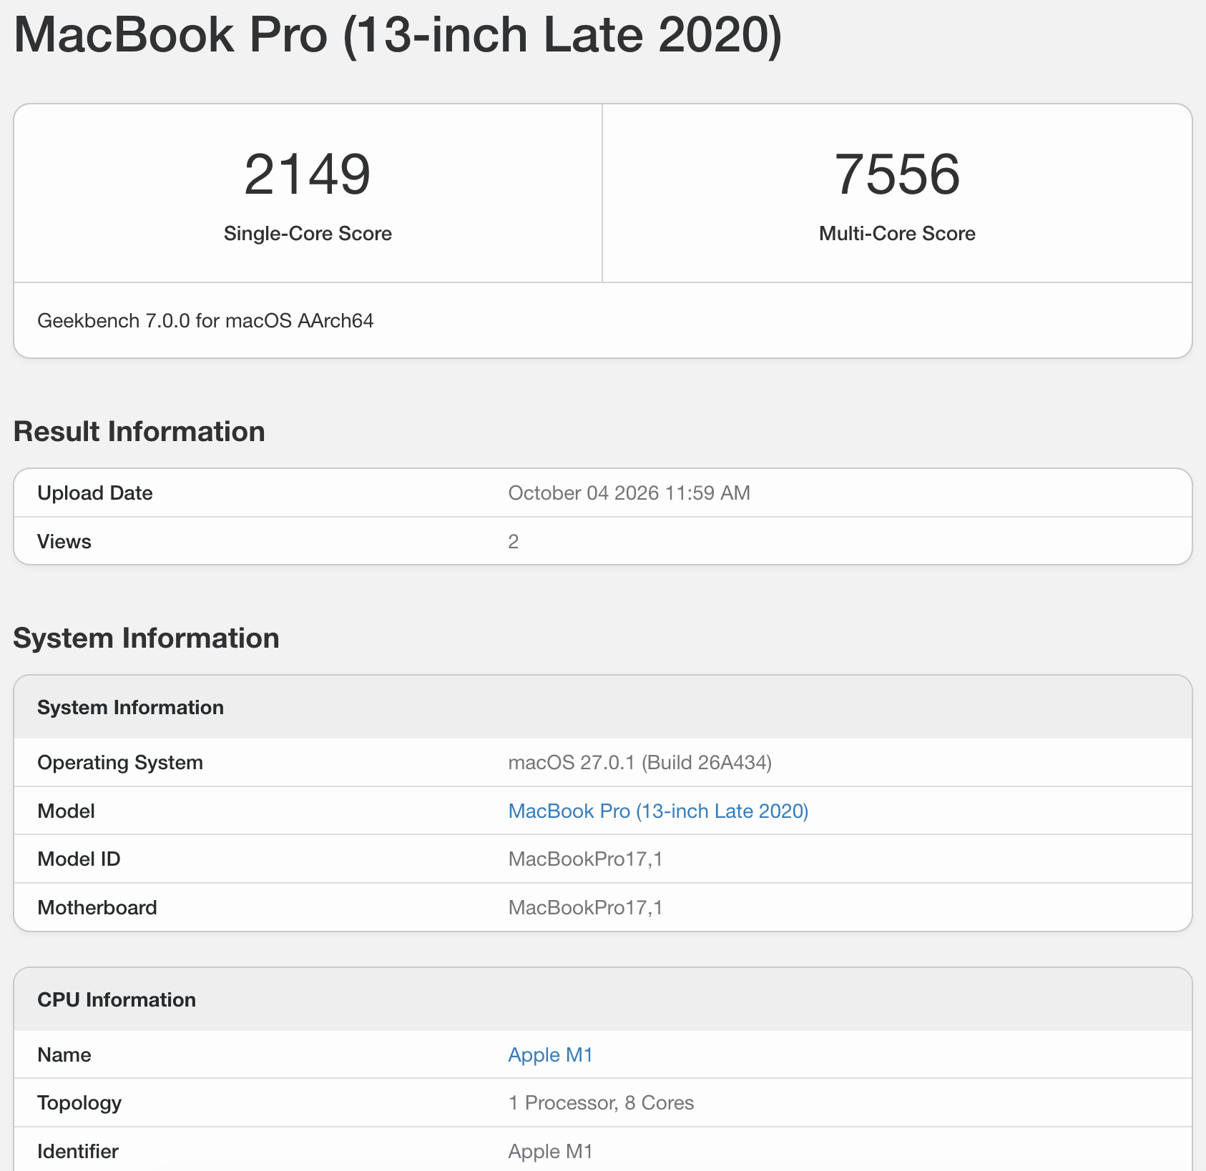The image size is (1206, 1171).
Task: Select the multi-core score 7556
Action: (x=897, y=174)
